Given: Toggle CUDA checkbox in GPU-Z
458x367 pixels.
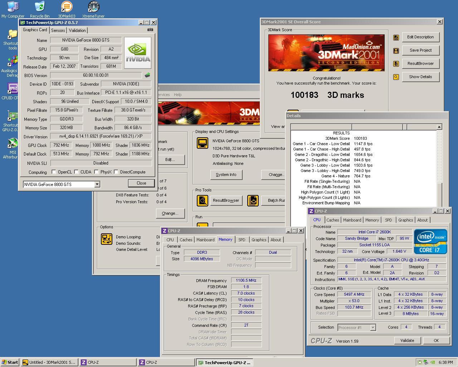Looking at the screenshot, I should point(76,172).
